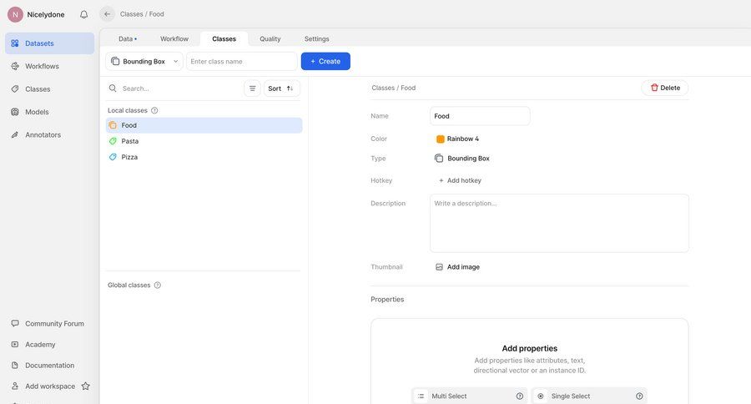
Task: Click the Description text area
Action: [x=559, y=224]
